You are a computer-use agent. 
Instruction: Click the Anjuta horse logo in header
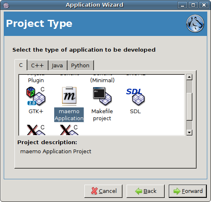click(x=195, y=24)
